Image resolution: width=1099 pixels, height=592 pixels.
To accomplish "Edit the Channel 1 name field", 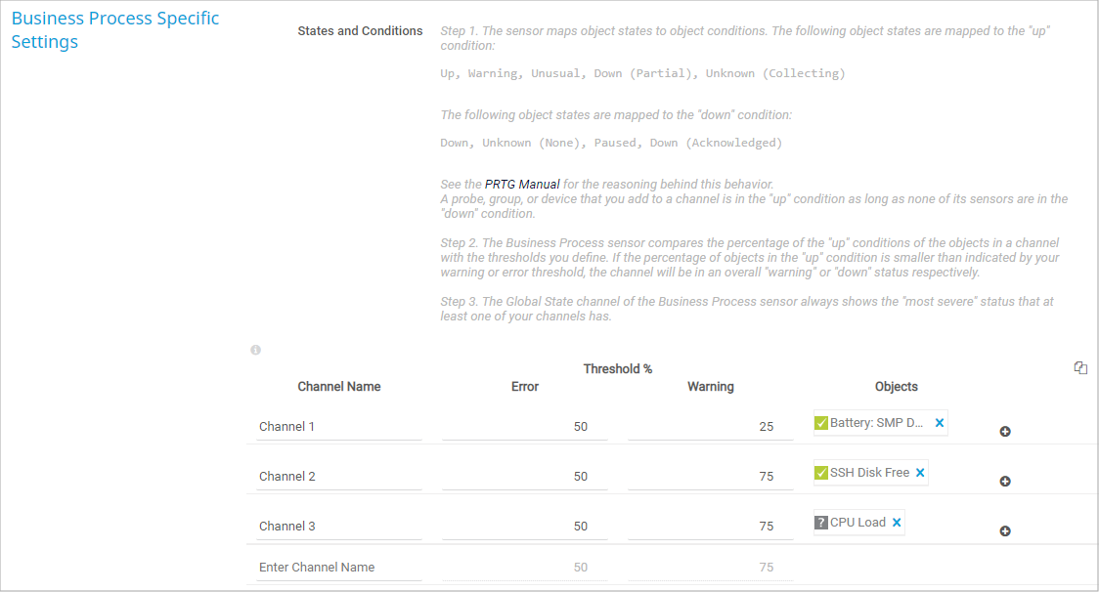I will pyautogui.click(x=338, y=427).
